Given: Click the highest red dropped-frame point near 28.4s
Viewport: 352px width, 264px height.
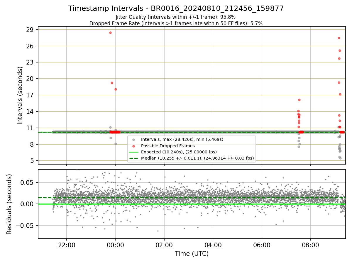Looking at the screenshot, I should click(110, 33).
